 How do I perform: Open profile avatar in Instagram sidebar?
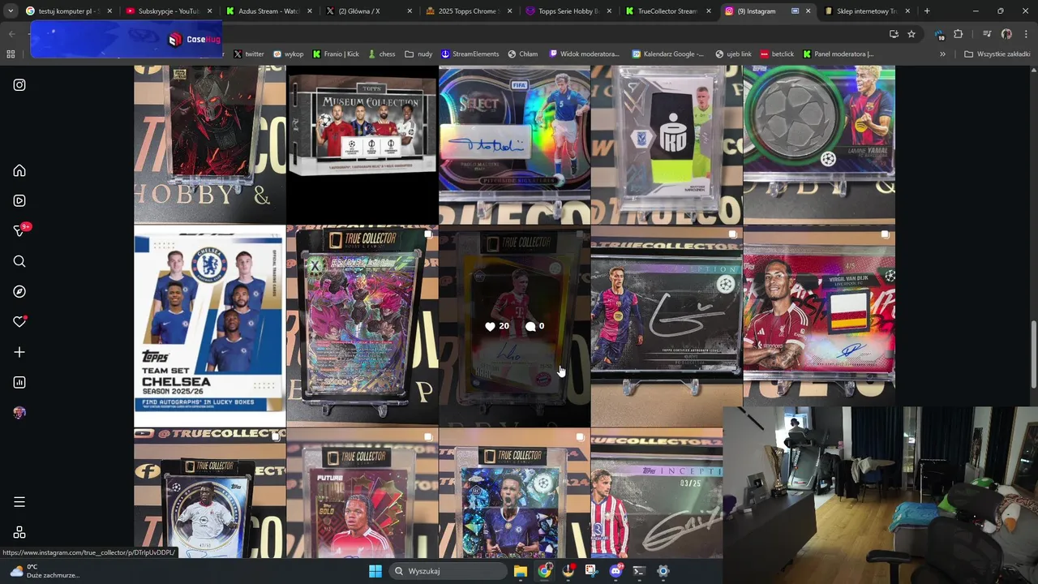[19, 413]
